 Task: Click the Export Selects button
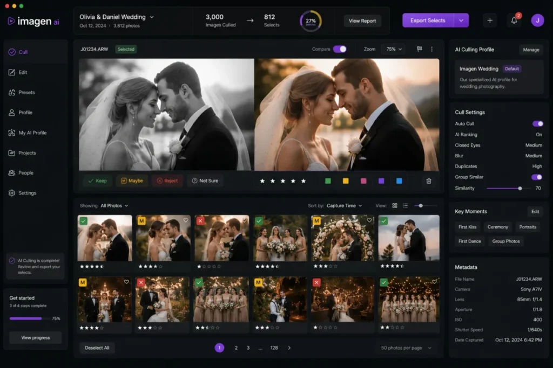click(428, 20)
